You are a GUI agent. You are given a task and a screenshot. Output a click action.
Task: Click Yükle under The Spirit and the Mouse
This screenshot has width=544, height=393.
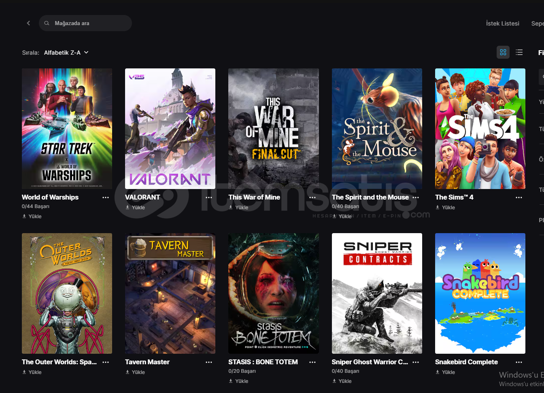[342, 216]
